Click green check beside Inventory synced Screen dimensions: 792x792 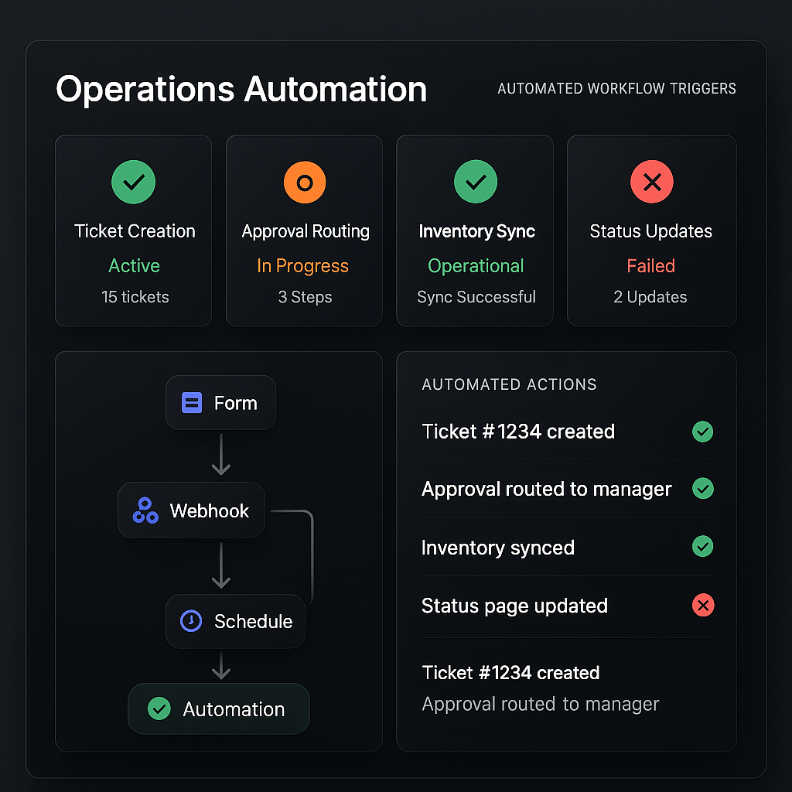[x=702, y=547]
